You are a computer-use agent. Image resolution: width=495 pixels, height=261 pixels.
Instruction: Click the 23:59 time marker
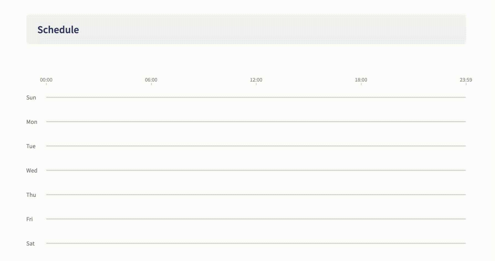(466, 80)
